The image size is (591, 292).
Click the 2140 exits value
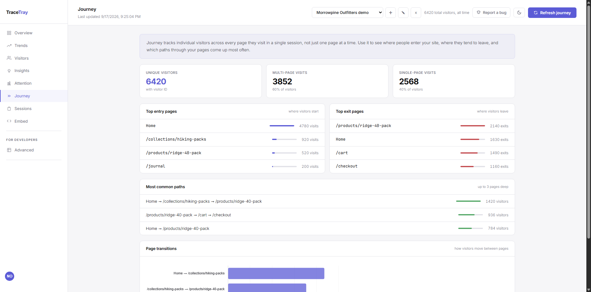point(499,126)
